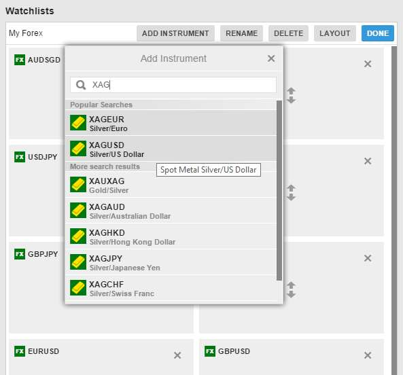Click the search results scrollbar
403x375 pixels.
(x=279, y=190)
